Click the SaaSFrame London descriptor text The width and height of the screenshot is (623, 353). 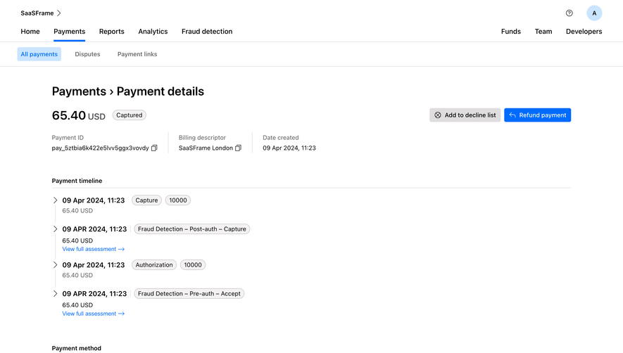(206, 148)
